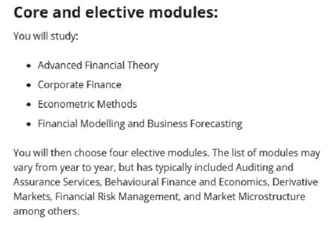
Task: Select the Corporate Finance list item
Action: (x=80, y=85)
